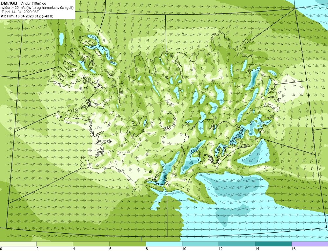Viewport: 328px width, 251px height.
Task: Click the 'DMI/IGB' title text
Action: pyautogui.click(x=9, y=3)
